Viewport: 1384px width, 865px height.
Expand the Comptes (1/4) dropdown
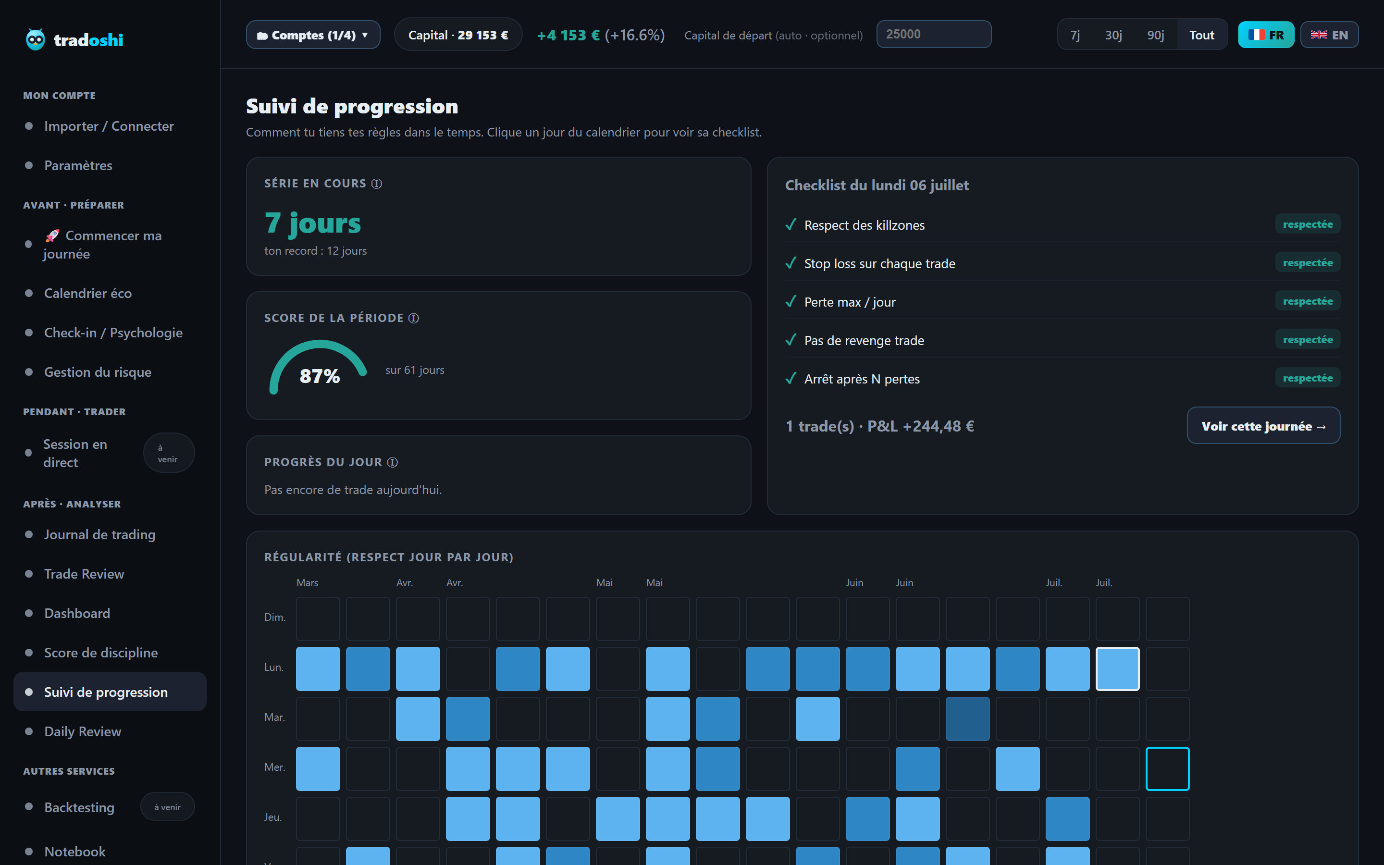pos(313,35)
